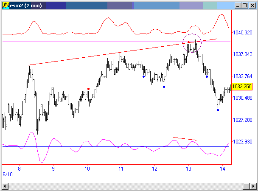
Task: Click the scrollbar right arrow button
Action: coord(252,186)
